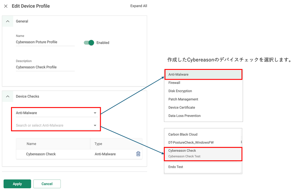Close the Edit Device Profile panel
The width and height of the screenshot is (298, 191).
[x=6, y=6]
